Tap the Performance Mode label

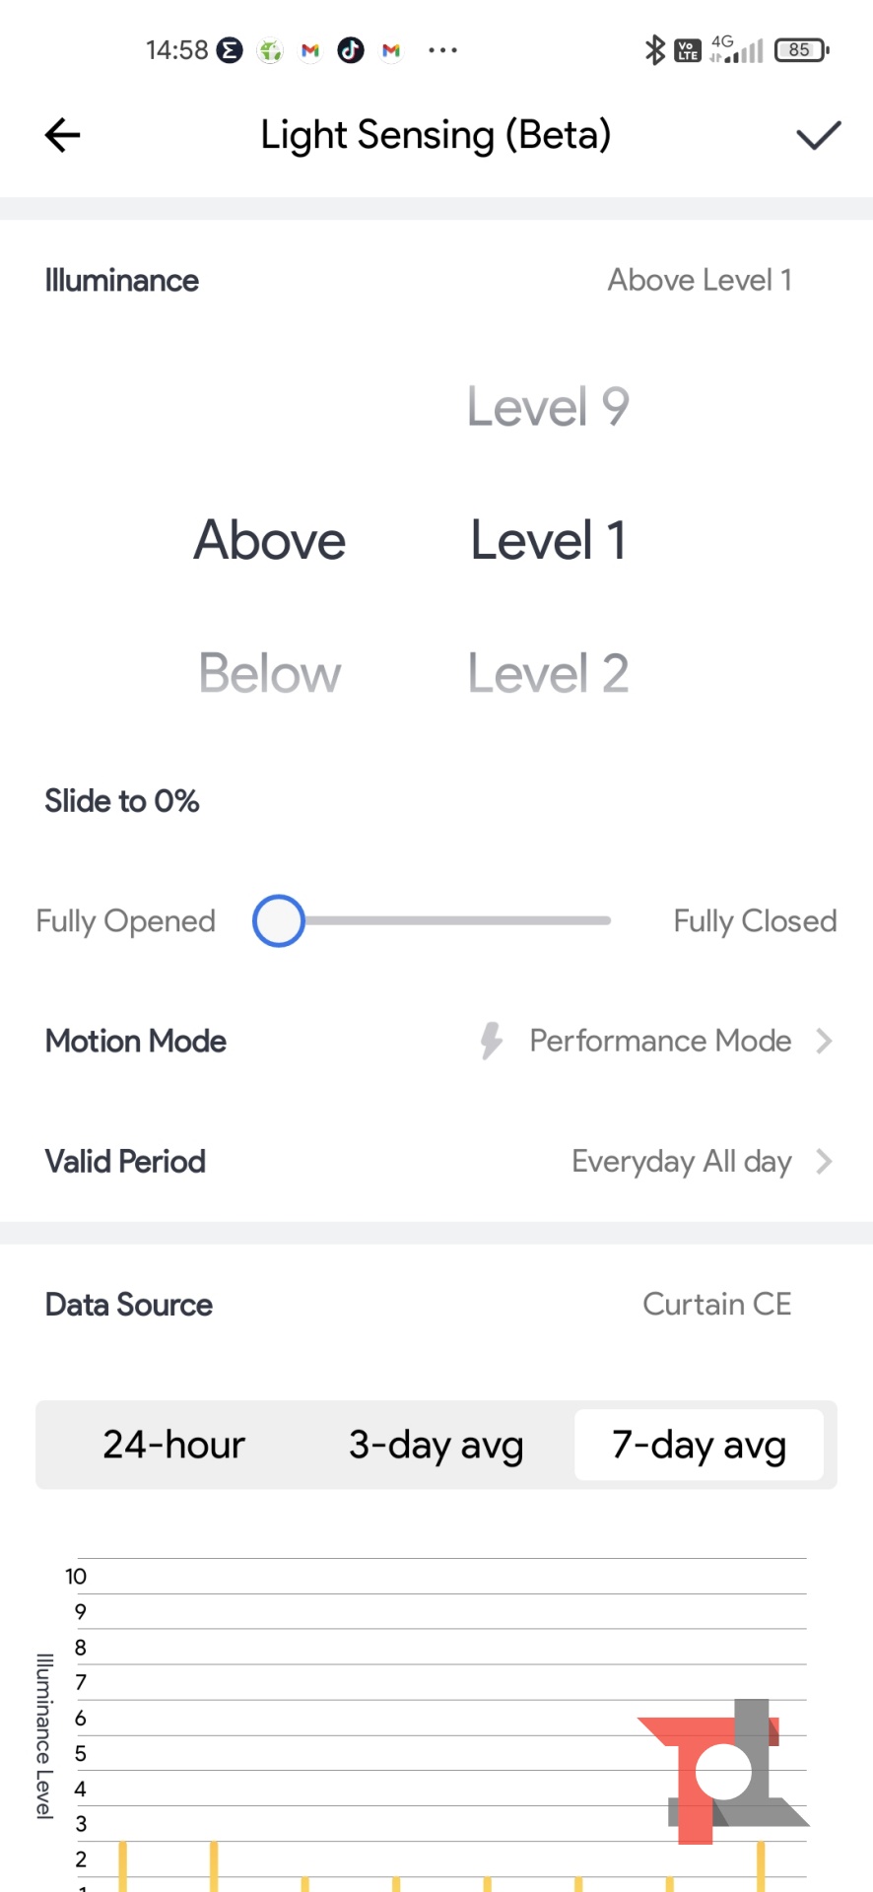pos(660,1041)
